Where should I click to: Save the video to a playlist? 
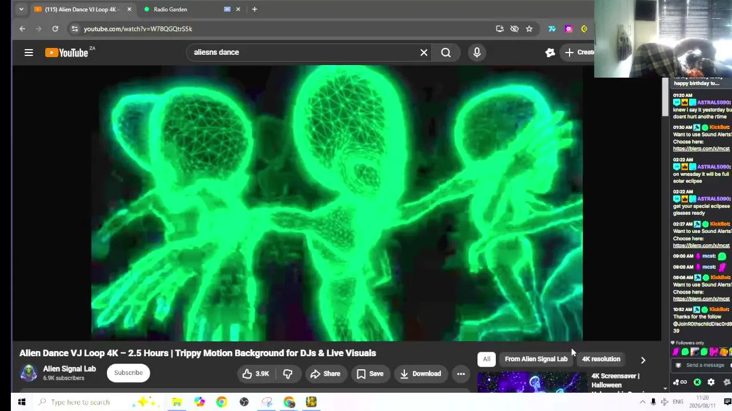tap(370, 374)
